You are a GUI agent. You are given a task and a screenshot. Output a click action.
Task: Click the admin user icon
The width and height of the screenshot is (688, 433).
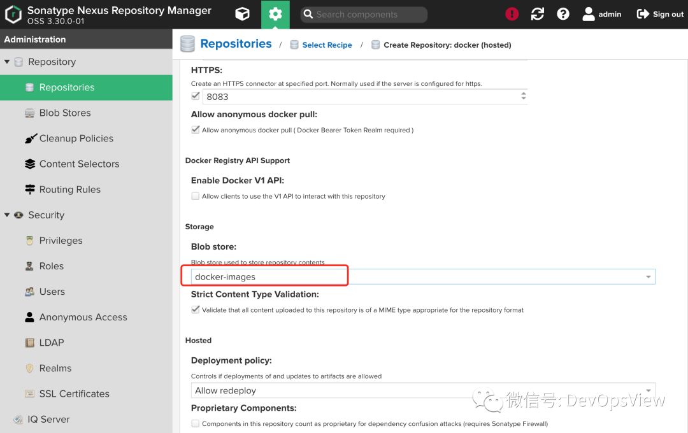(589, 14)
